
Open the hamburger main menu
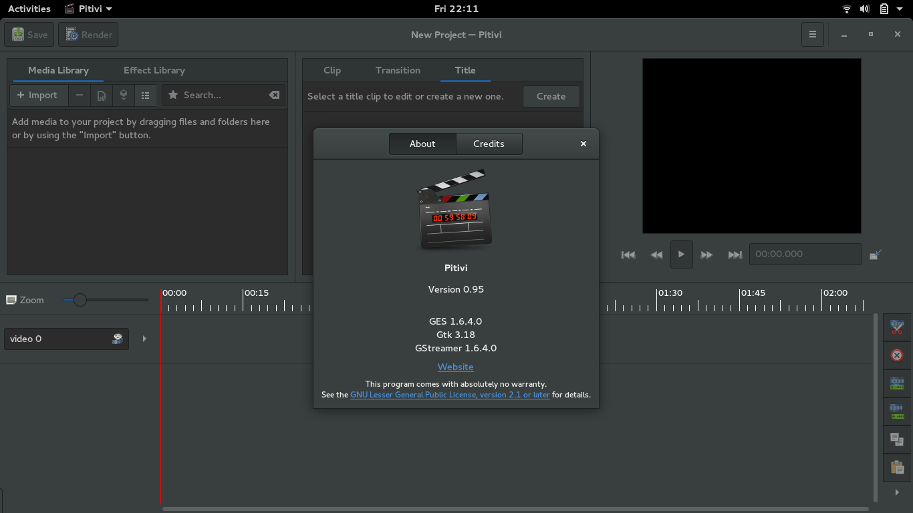pos(813,35)
